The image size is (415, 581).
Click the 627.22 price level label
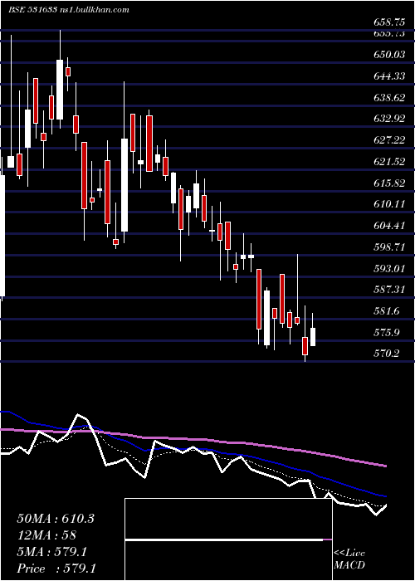[389, 140]
